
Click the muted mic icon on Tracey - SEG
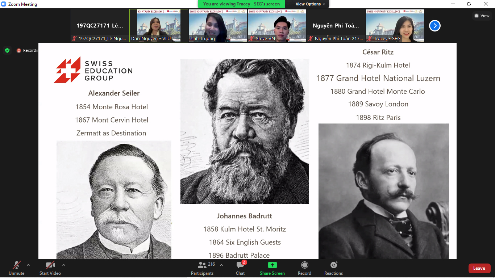[x=370, y=38]
